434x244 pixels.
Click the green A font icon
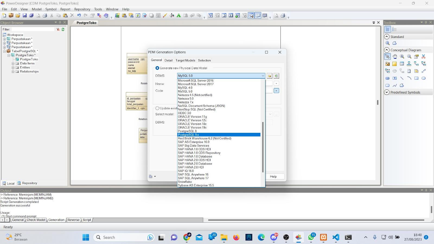tap(178, 15)
